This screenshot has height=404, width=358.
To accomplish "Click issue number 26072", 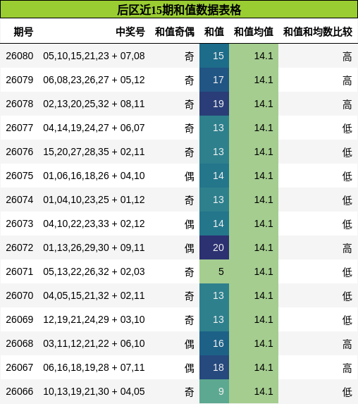I will click(x=20, y=247).
